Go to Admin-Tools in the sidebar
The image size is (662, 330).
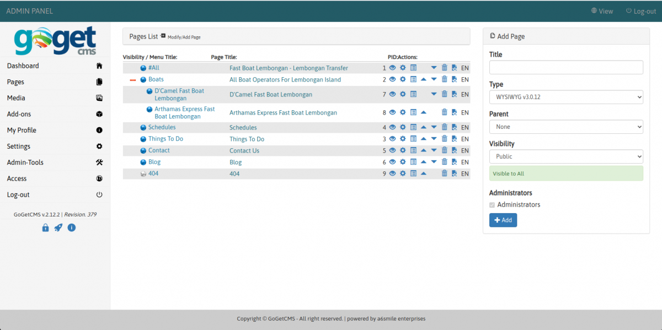pos(25,163)
